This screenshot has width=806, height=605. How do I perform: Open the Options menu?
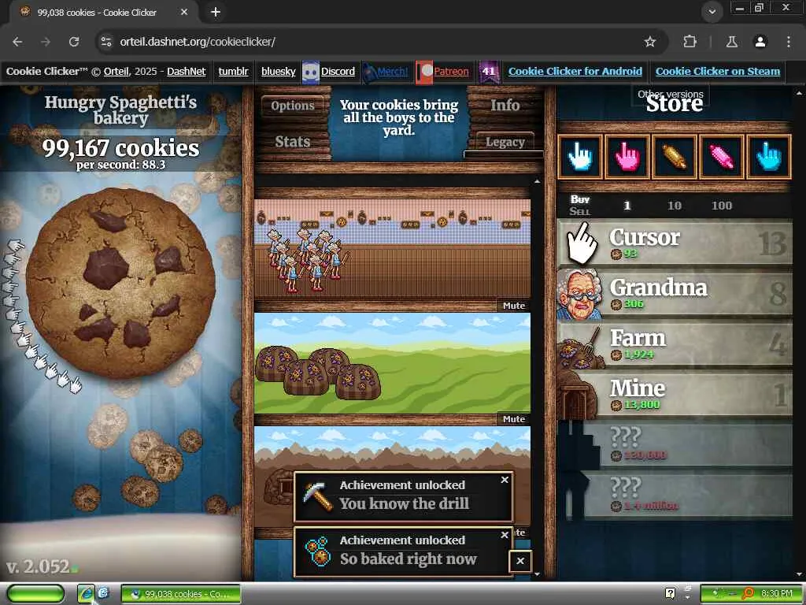293,106
